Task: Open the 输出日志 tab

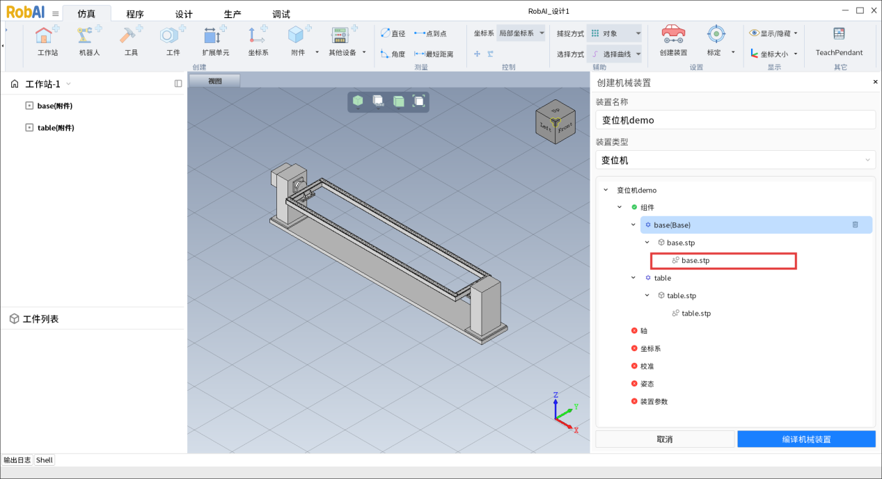Action: [17, 460]
